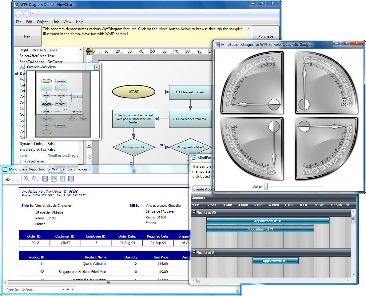Viewport: 366px width, 296px height.
Task: Select Appointment #69 bar
Action: 276,261
